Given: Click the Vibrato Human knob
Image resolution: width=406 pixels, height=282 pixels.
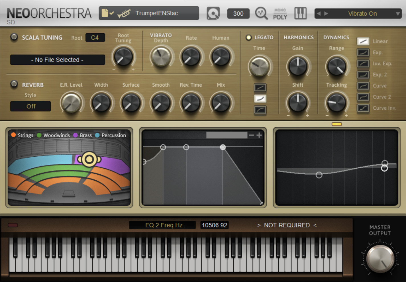Looking at the screenshot, I should (221, 56).
